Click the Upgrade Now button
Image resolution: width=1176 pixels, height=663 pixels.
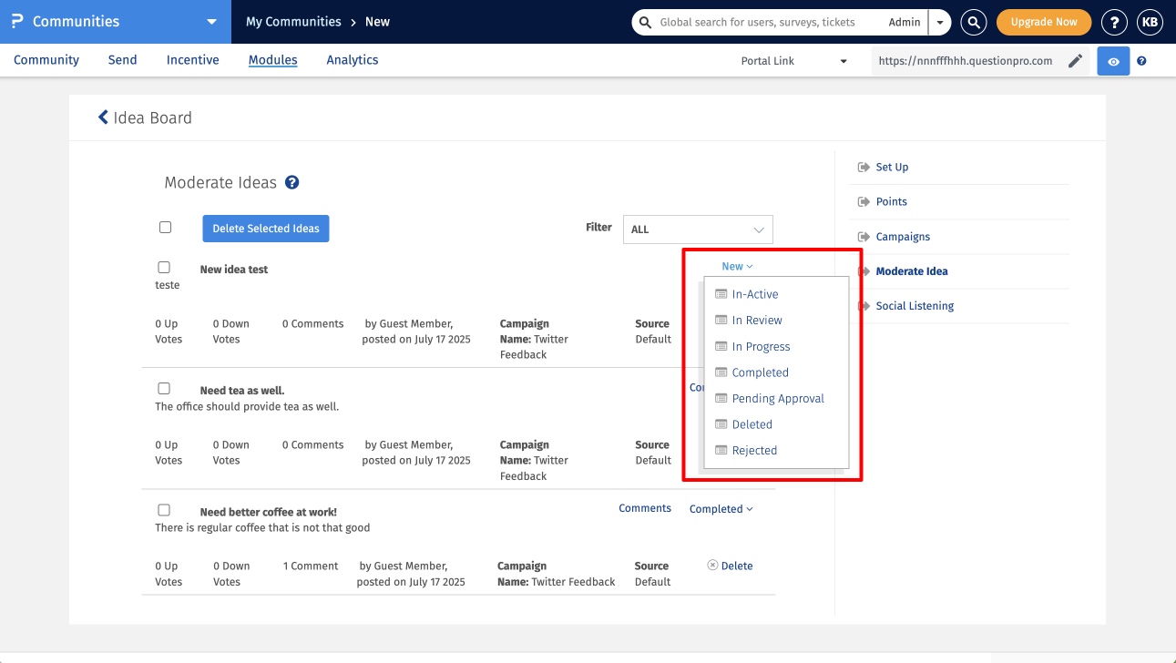click(x=1043, y=22)
